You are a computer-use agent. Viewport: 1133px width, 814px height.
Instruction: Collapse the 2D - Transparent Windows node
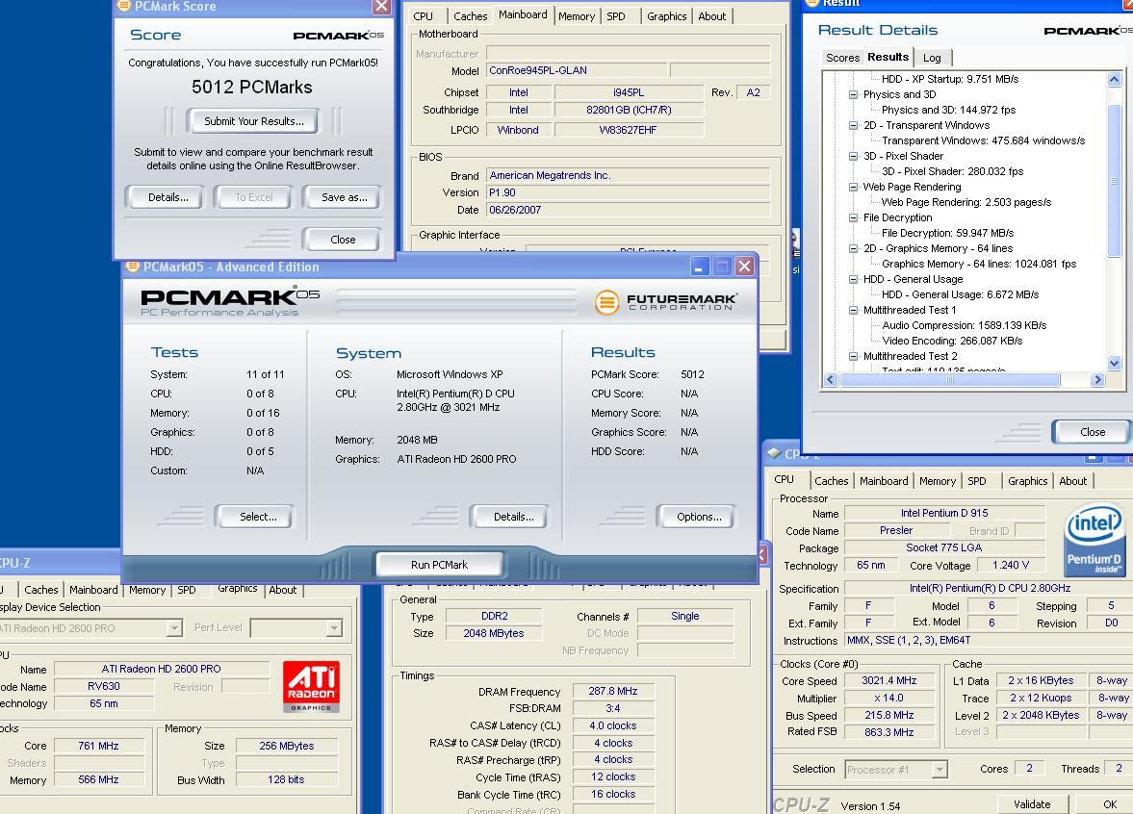tap(854, 126)
